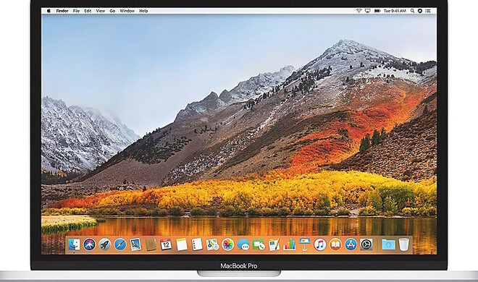Open the Photos pinwheel icon

click(x=227, y=244)
